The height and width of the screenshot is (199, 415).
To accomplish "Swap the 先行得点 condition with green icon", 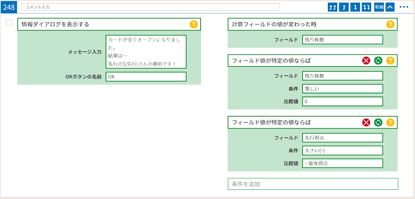I will point(378,122).
